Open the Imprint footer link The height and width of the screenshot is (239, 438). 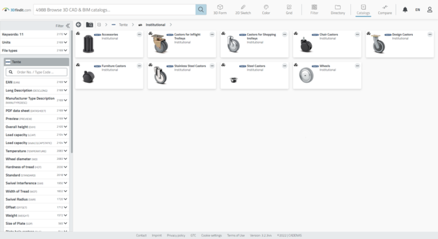pos(157,235)
